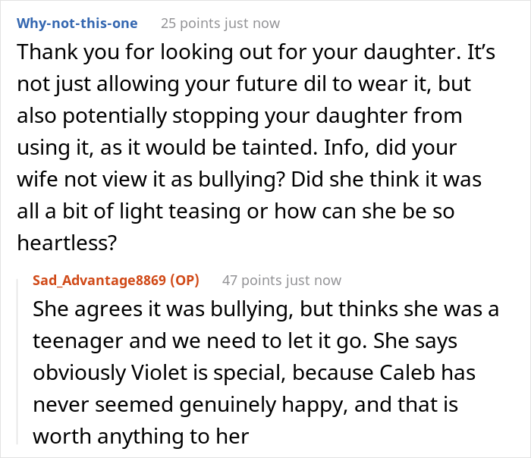
Task: Click first comment's just now timestamp
Action: pyautogui.click(x=254, y=23)
